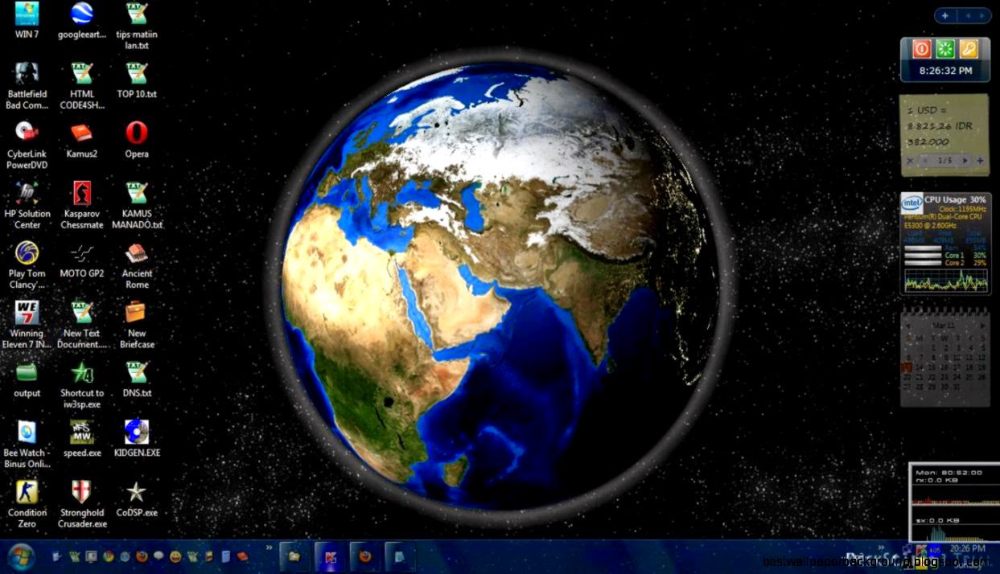The image size is (1000, 574).
Task: Open New Text Document file
Action: pos(81,325)
